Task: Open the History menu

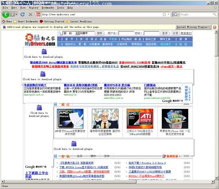Action: (x=33, y=8)
